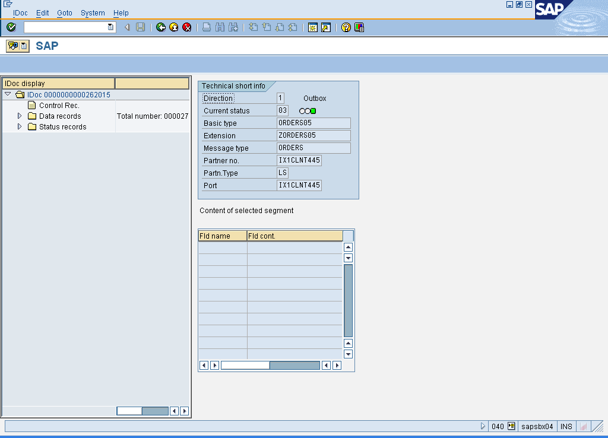Select the IDoc 0000000000262015 tree entry
608x438 pixels.
pyautogui.click(x=69, y=94)
